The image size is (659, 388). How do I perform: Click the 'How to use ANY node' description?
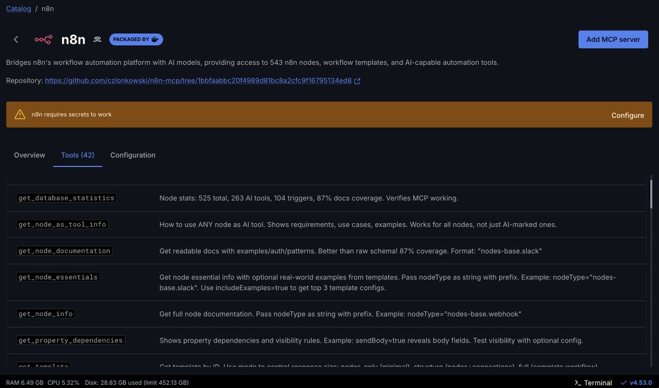point(358,224)
